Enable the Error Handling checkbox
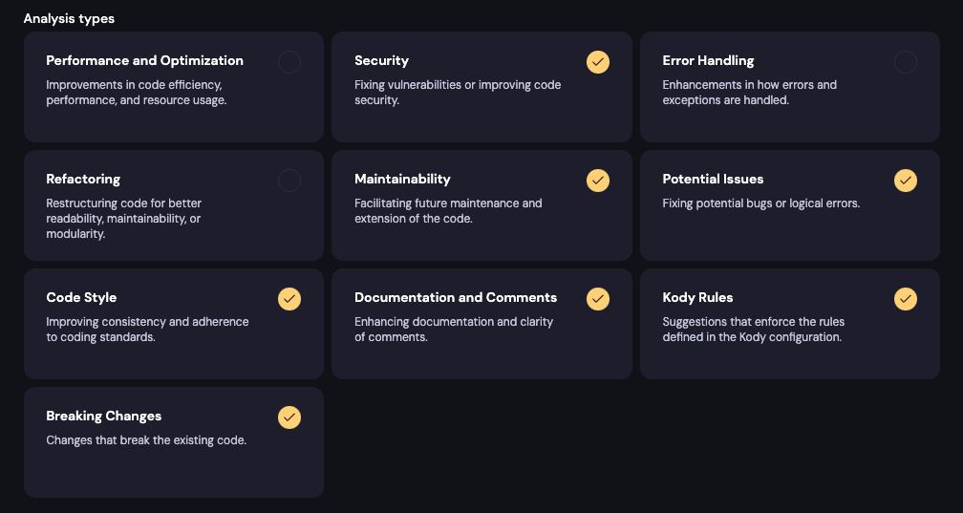The height and width of the screenshot is (513, 963). (x=906, y=62)
